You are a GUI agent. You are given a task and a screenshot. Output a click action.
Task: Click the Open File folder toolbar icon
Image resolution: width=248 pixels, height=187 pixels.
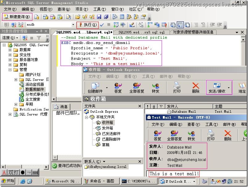click(x=77, y=17)
